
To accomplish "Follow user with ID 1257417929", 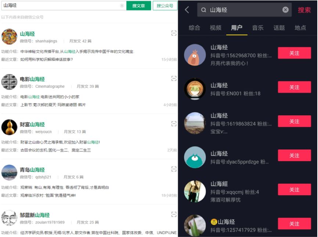I will (x=294, y=224).
